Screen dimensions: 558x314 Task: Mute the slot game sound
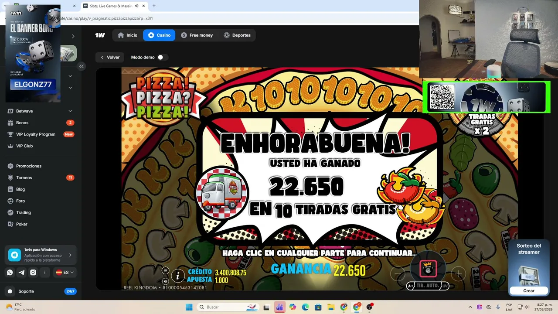point(165,281)
